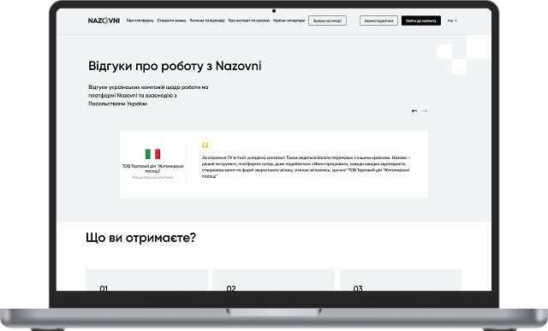Image resolution: width=548 pixels, height=331 pixels.
Task: Click the black 'Увійти до кабінету' button
Action: [421, 21]
